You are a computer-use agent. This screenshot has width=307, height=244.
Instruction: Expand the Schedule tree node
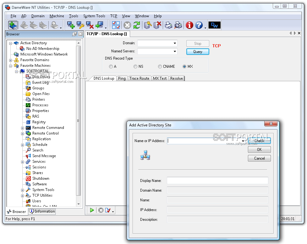pyautogui.click(x=23, y=145)
